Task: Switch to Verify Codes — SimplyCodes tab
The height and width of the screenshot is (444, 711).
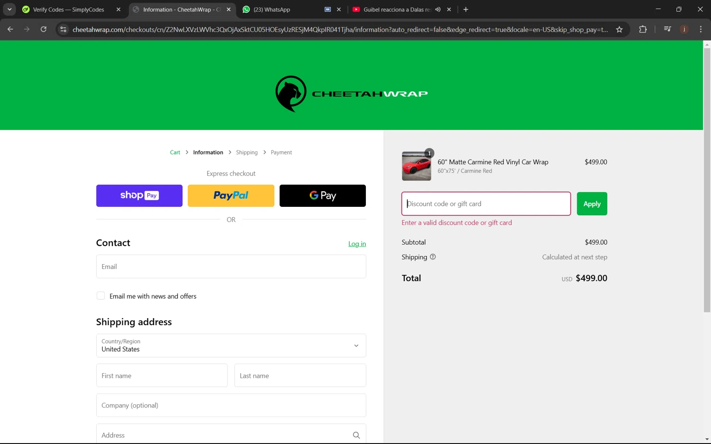Action: [x=68, y=9]
